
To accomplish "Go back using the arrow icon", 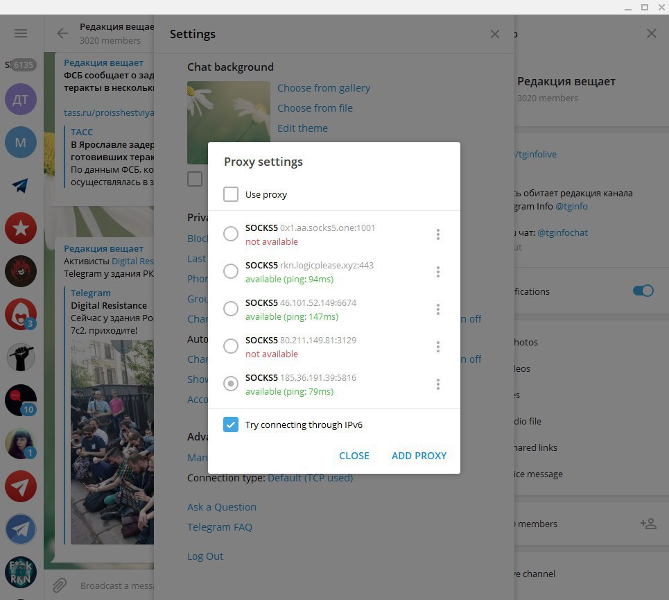I will [62, 33].
